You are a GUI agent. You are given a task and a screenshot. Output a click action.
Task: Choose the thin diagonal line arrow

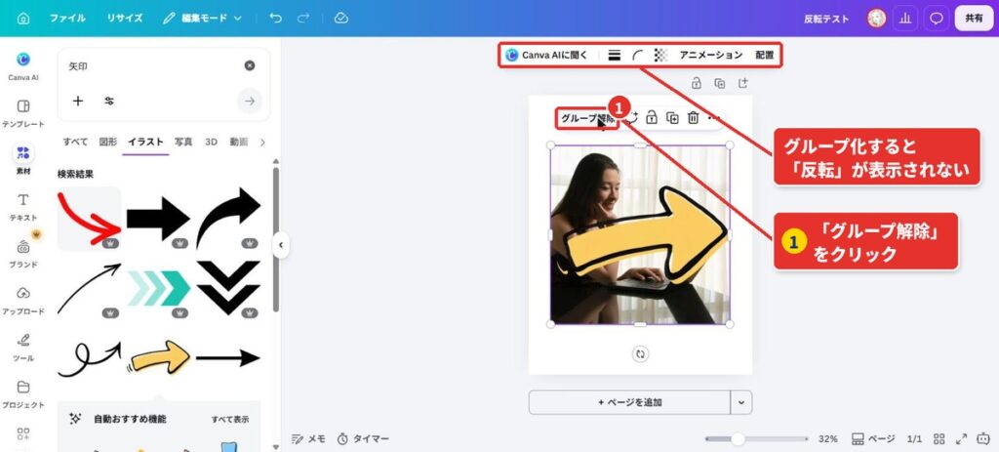[89, 289]
